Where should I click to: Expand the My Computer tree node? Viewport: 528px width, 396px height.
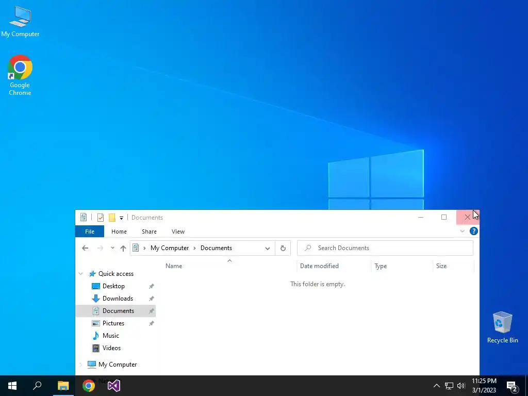[x=81, y=365]
